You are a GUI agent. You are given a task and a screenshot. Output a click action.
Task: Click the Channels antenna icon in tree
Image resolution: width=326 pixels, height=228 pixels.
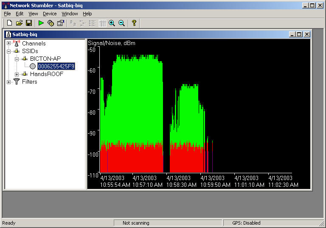coord(17,43)
